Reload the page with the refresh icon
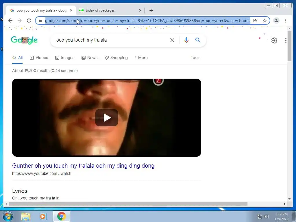Image resolution: width=296 pixels, height=222 pixels. point(29,21)
